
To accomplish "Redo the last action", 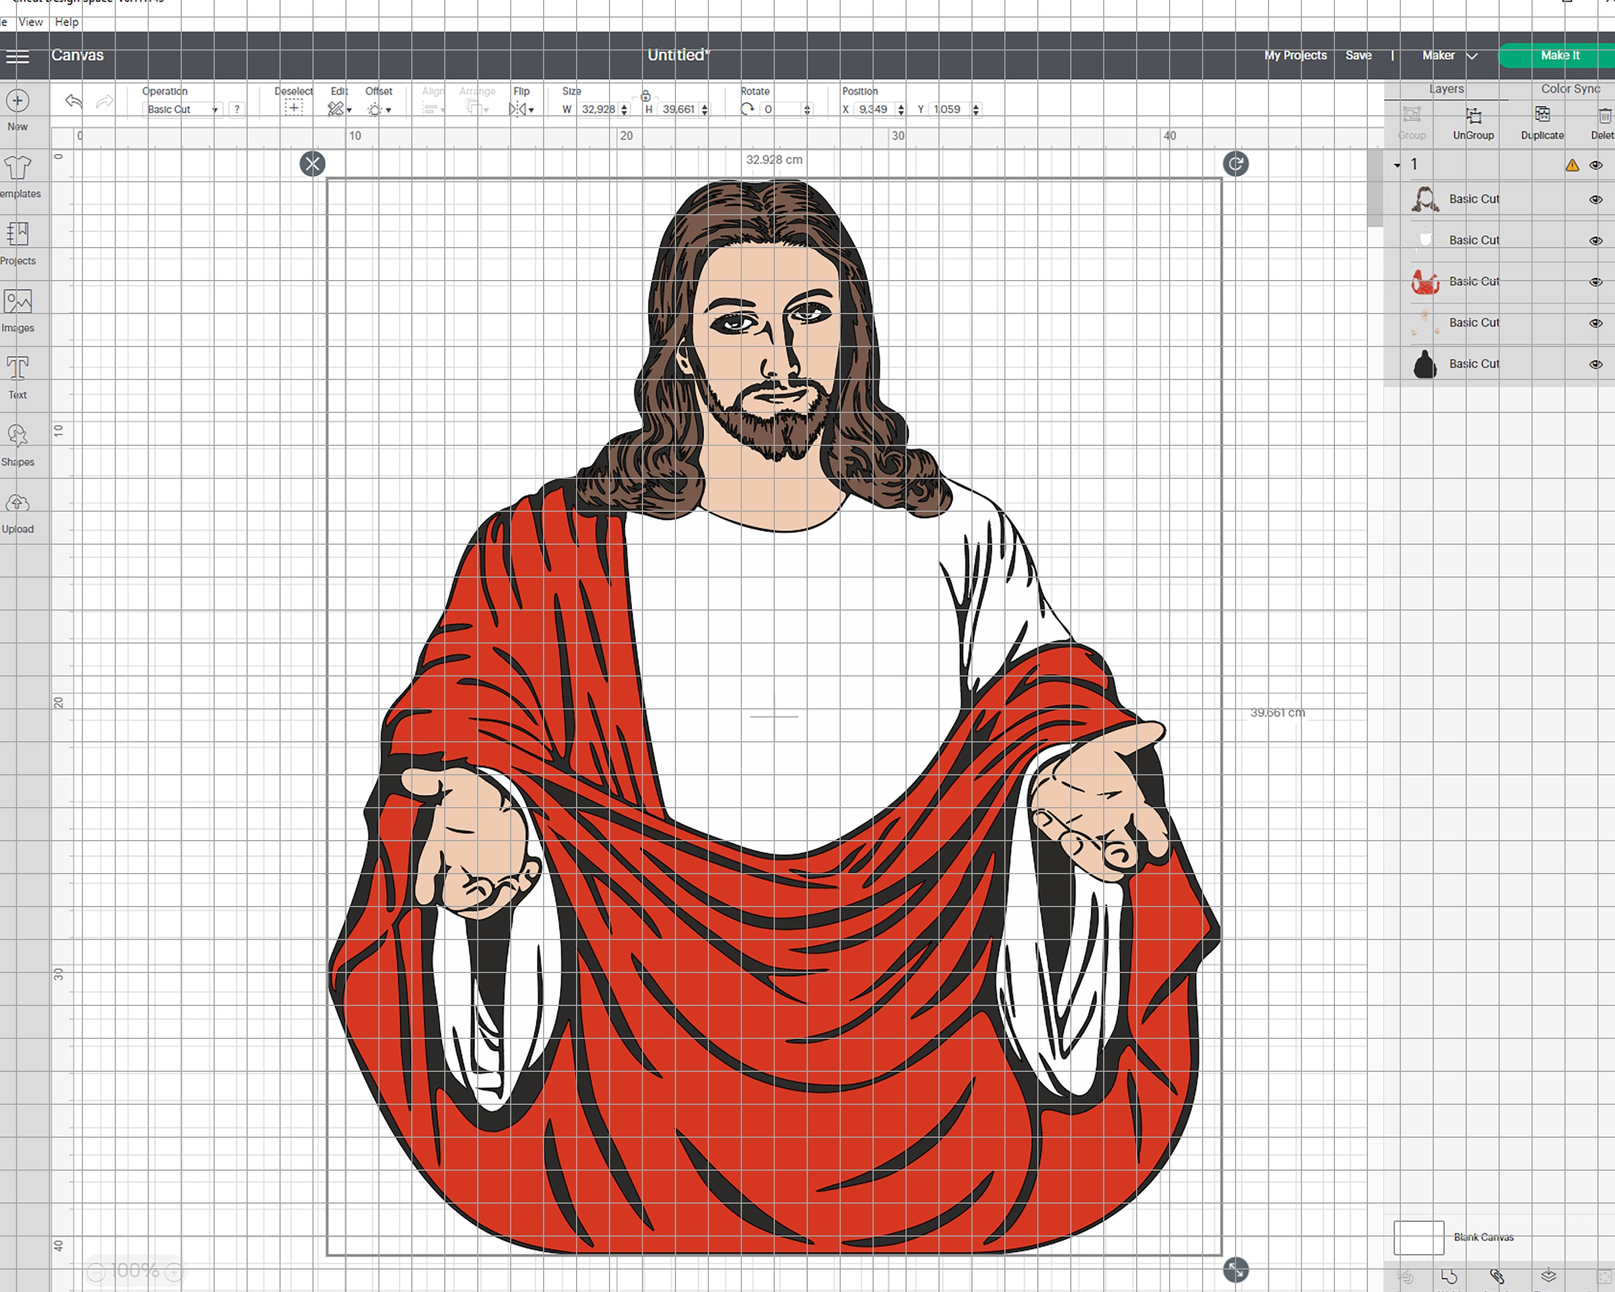I will [x=105, y=101].
